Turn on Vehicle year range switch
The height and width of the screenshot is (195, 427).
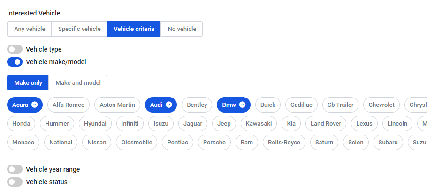tap(15, 169)
